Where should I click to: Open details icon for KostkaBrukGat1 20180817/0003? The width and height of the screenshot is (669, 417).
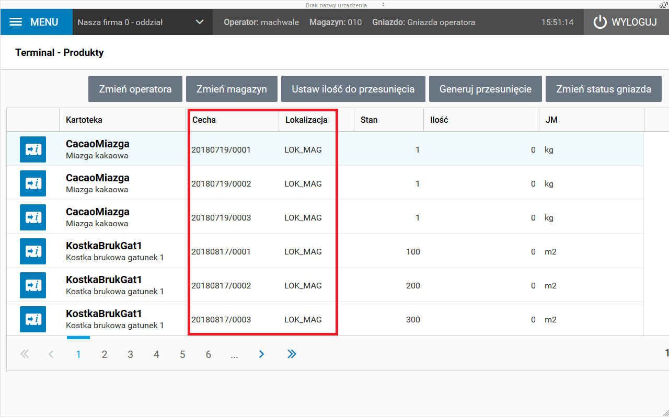(33, 319)
